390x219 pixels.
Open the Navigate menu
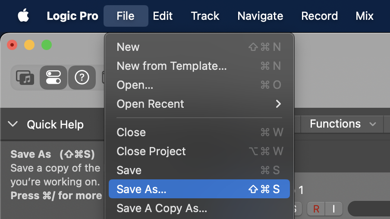(260, 16)
